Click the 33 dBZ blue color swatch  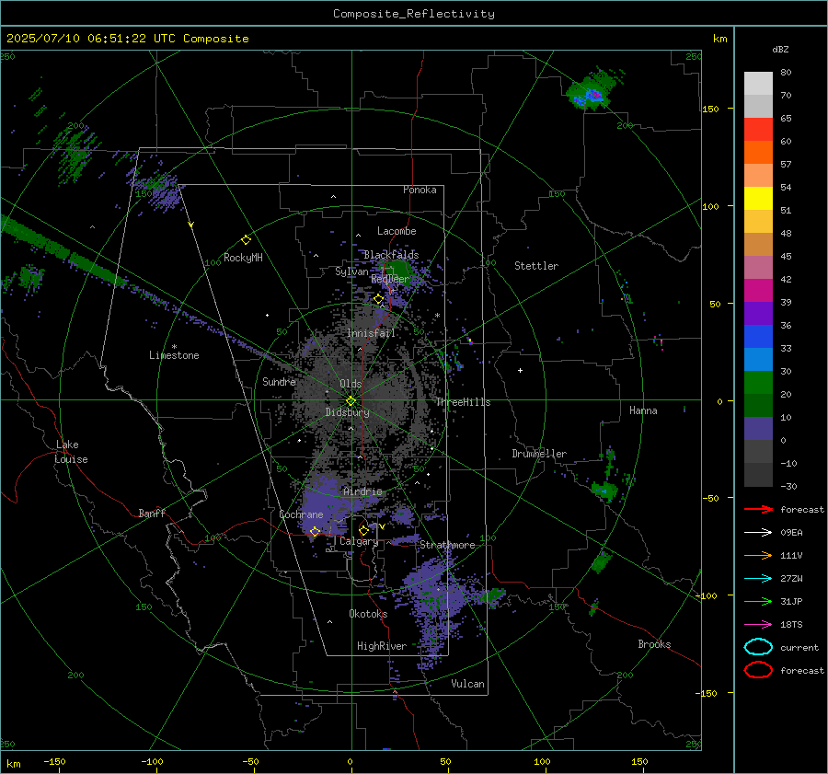tap(758, 337)
